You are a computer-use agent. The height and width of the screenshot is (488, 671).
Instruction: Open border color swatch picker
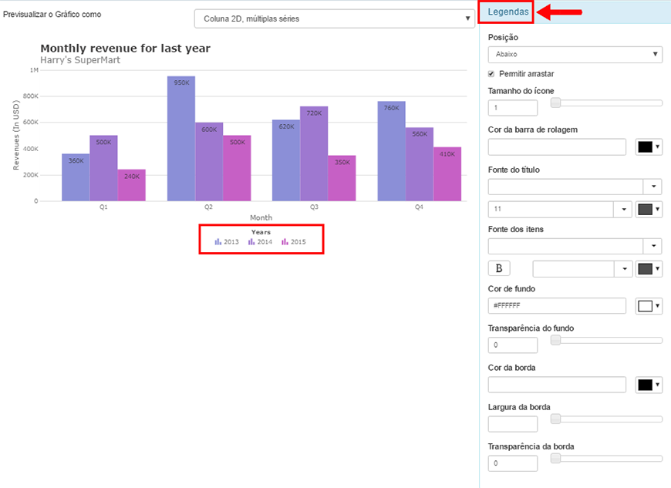(x=649, y=385)
